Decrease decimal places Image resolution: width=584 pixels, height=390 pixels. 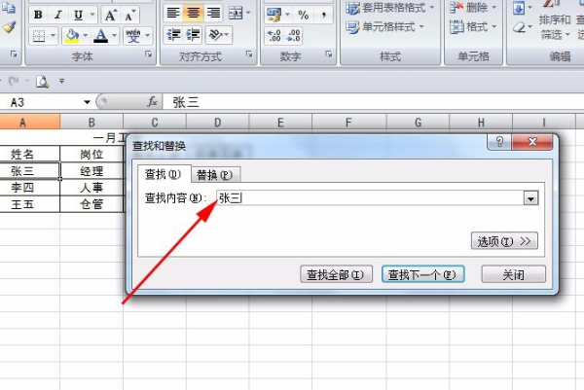[x=293, y=36]
